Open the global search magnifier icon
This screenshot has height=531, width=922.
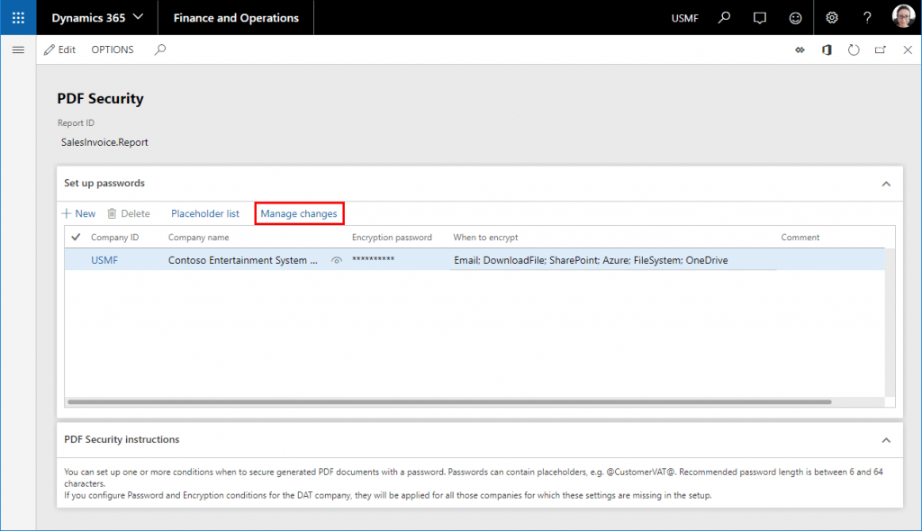725,18
